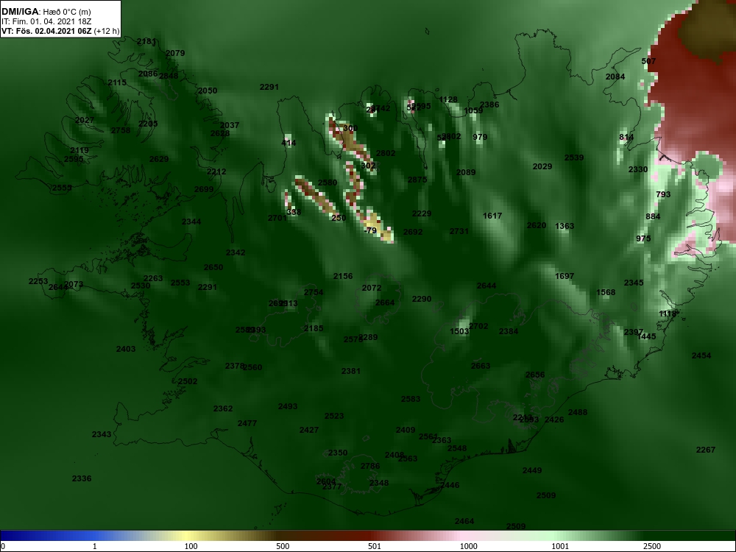Click the map value 2488
This screenshot has width=736, height=552.
577,413
